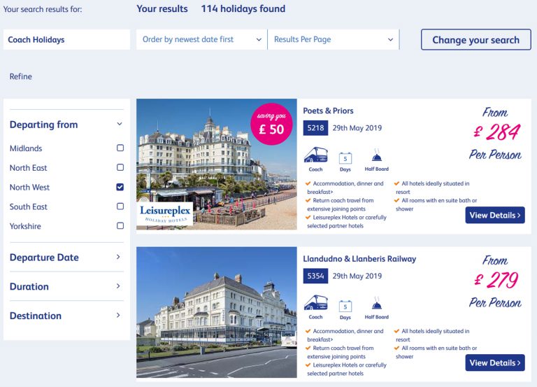
Task: Click the Half Board bell icon for Poets & Priors
Action: pos(377,155)
